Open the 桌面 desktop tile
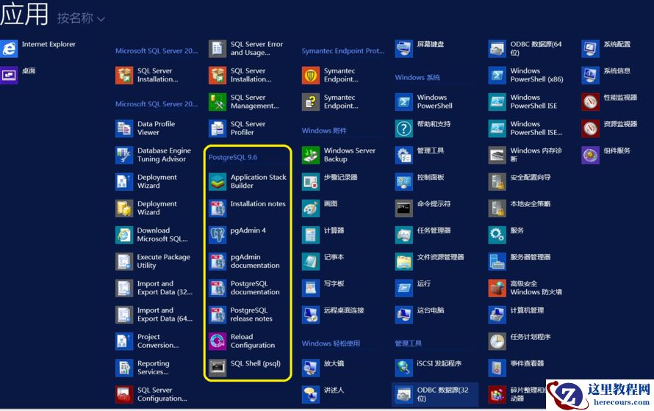The width and height of the screenshot is (654, 411). [x=19, y=76]
